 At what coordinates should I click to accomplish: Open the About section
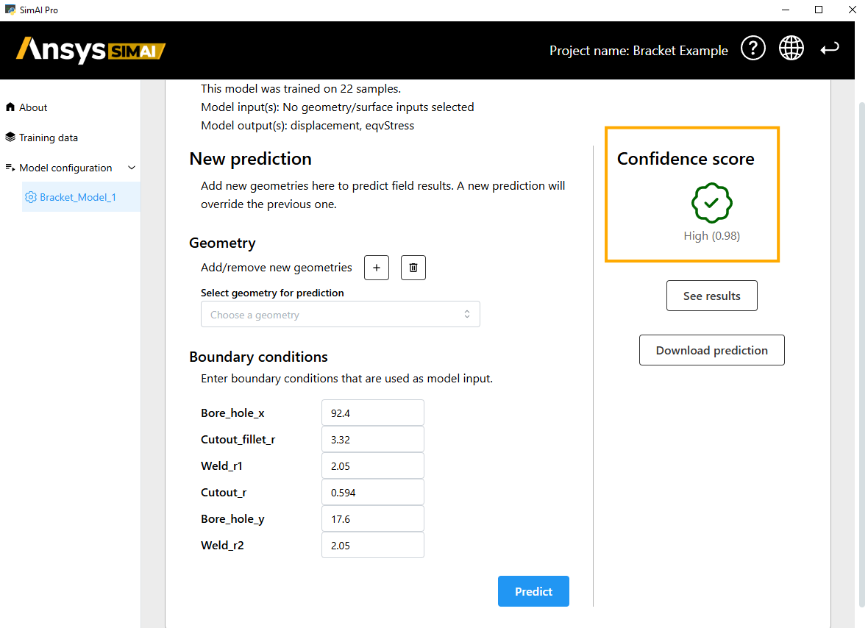33,107
